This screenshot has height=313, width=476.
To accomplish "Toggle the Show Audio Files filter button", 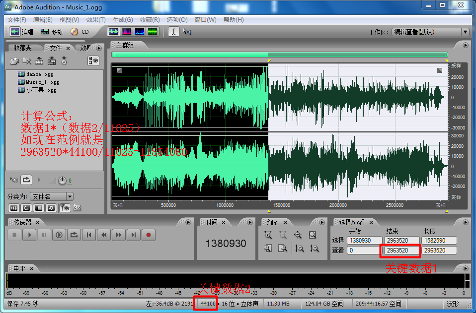I will point(13,208).
